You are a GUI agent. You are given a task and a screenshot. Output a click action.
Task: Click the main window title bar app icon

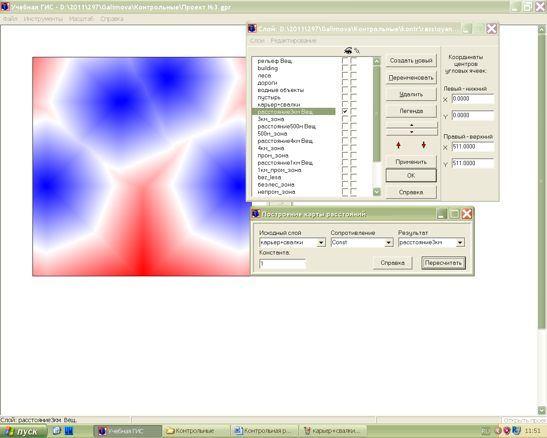(5, 6)
